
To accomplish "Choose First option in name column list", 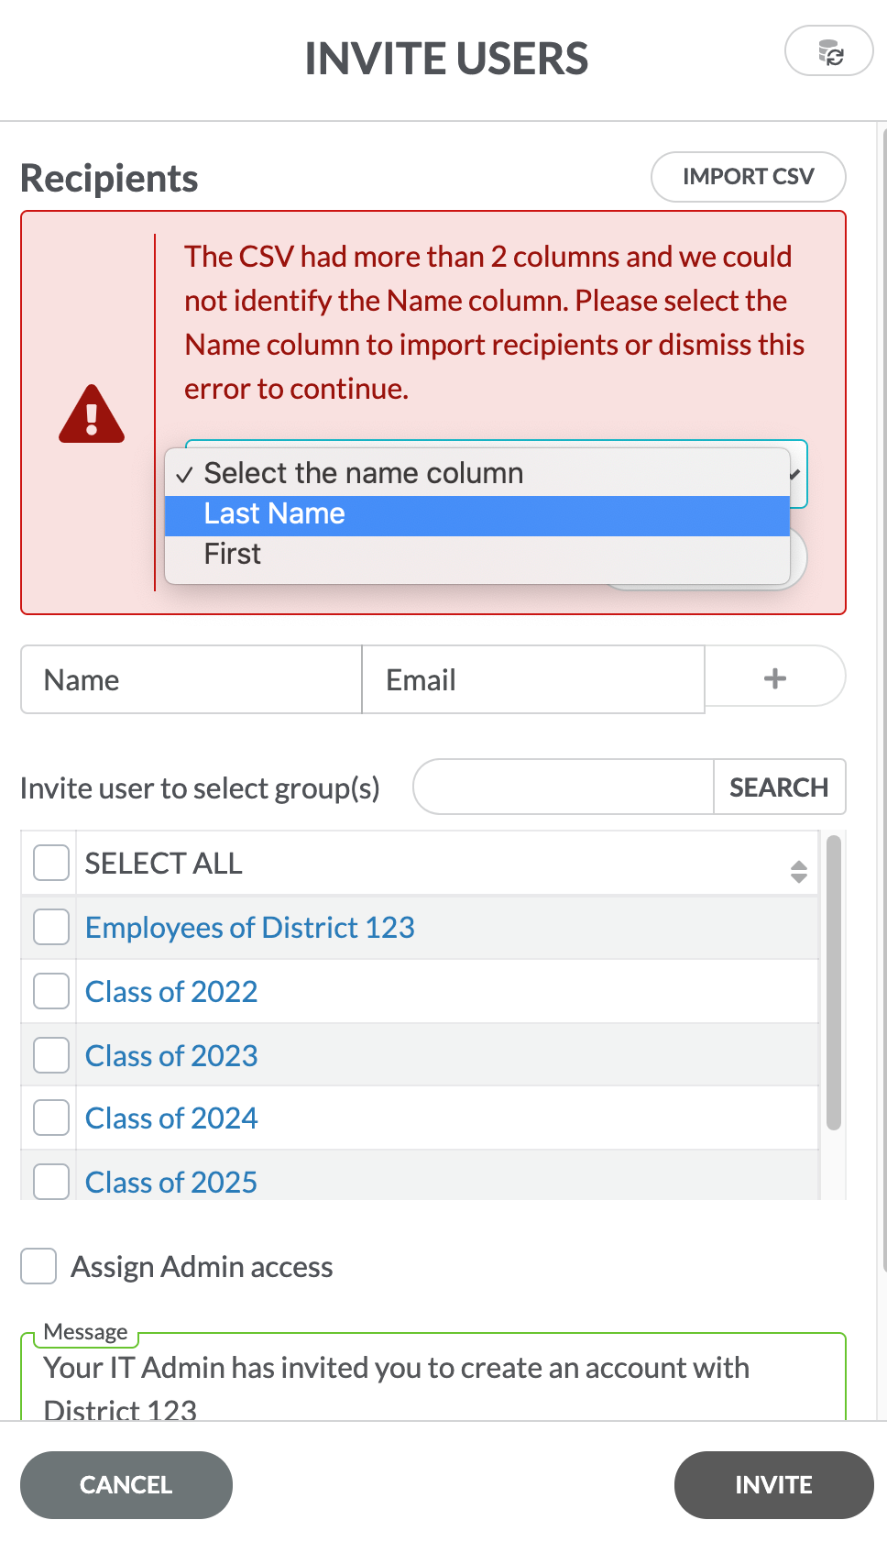I will pos(476,555).
